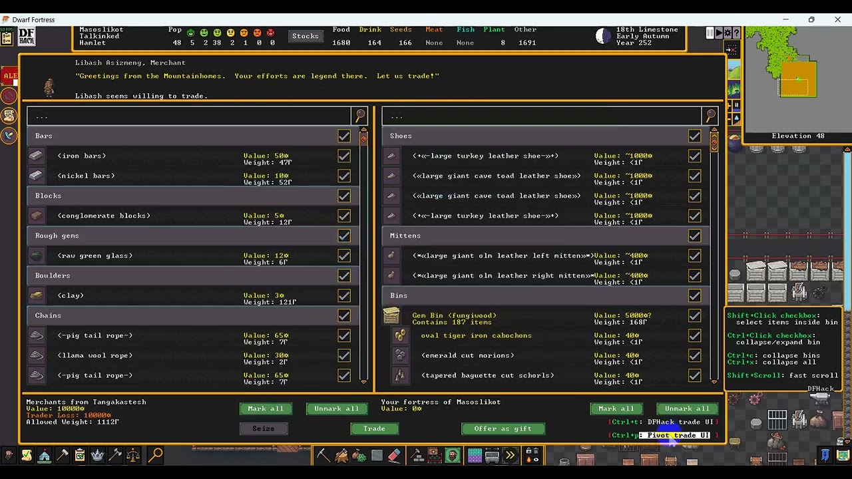This screenshot has height=479, width=852.
Task: Click the play icon to resume the game
Action: click(719, 33)
